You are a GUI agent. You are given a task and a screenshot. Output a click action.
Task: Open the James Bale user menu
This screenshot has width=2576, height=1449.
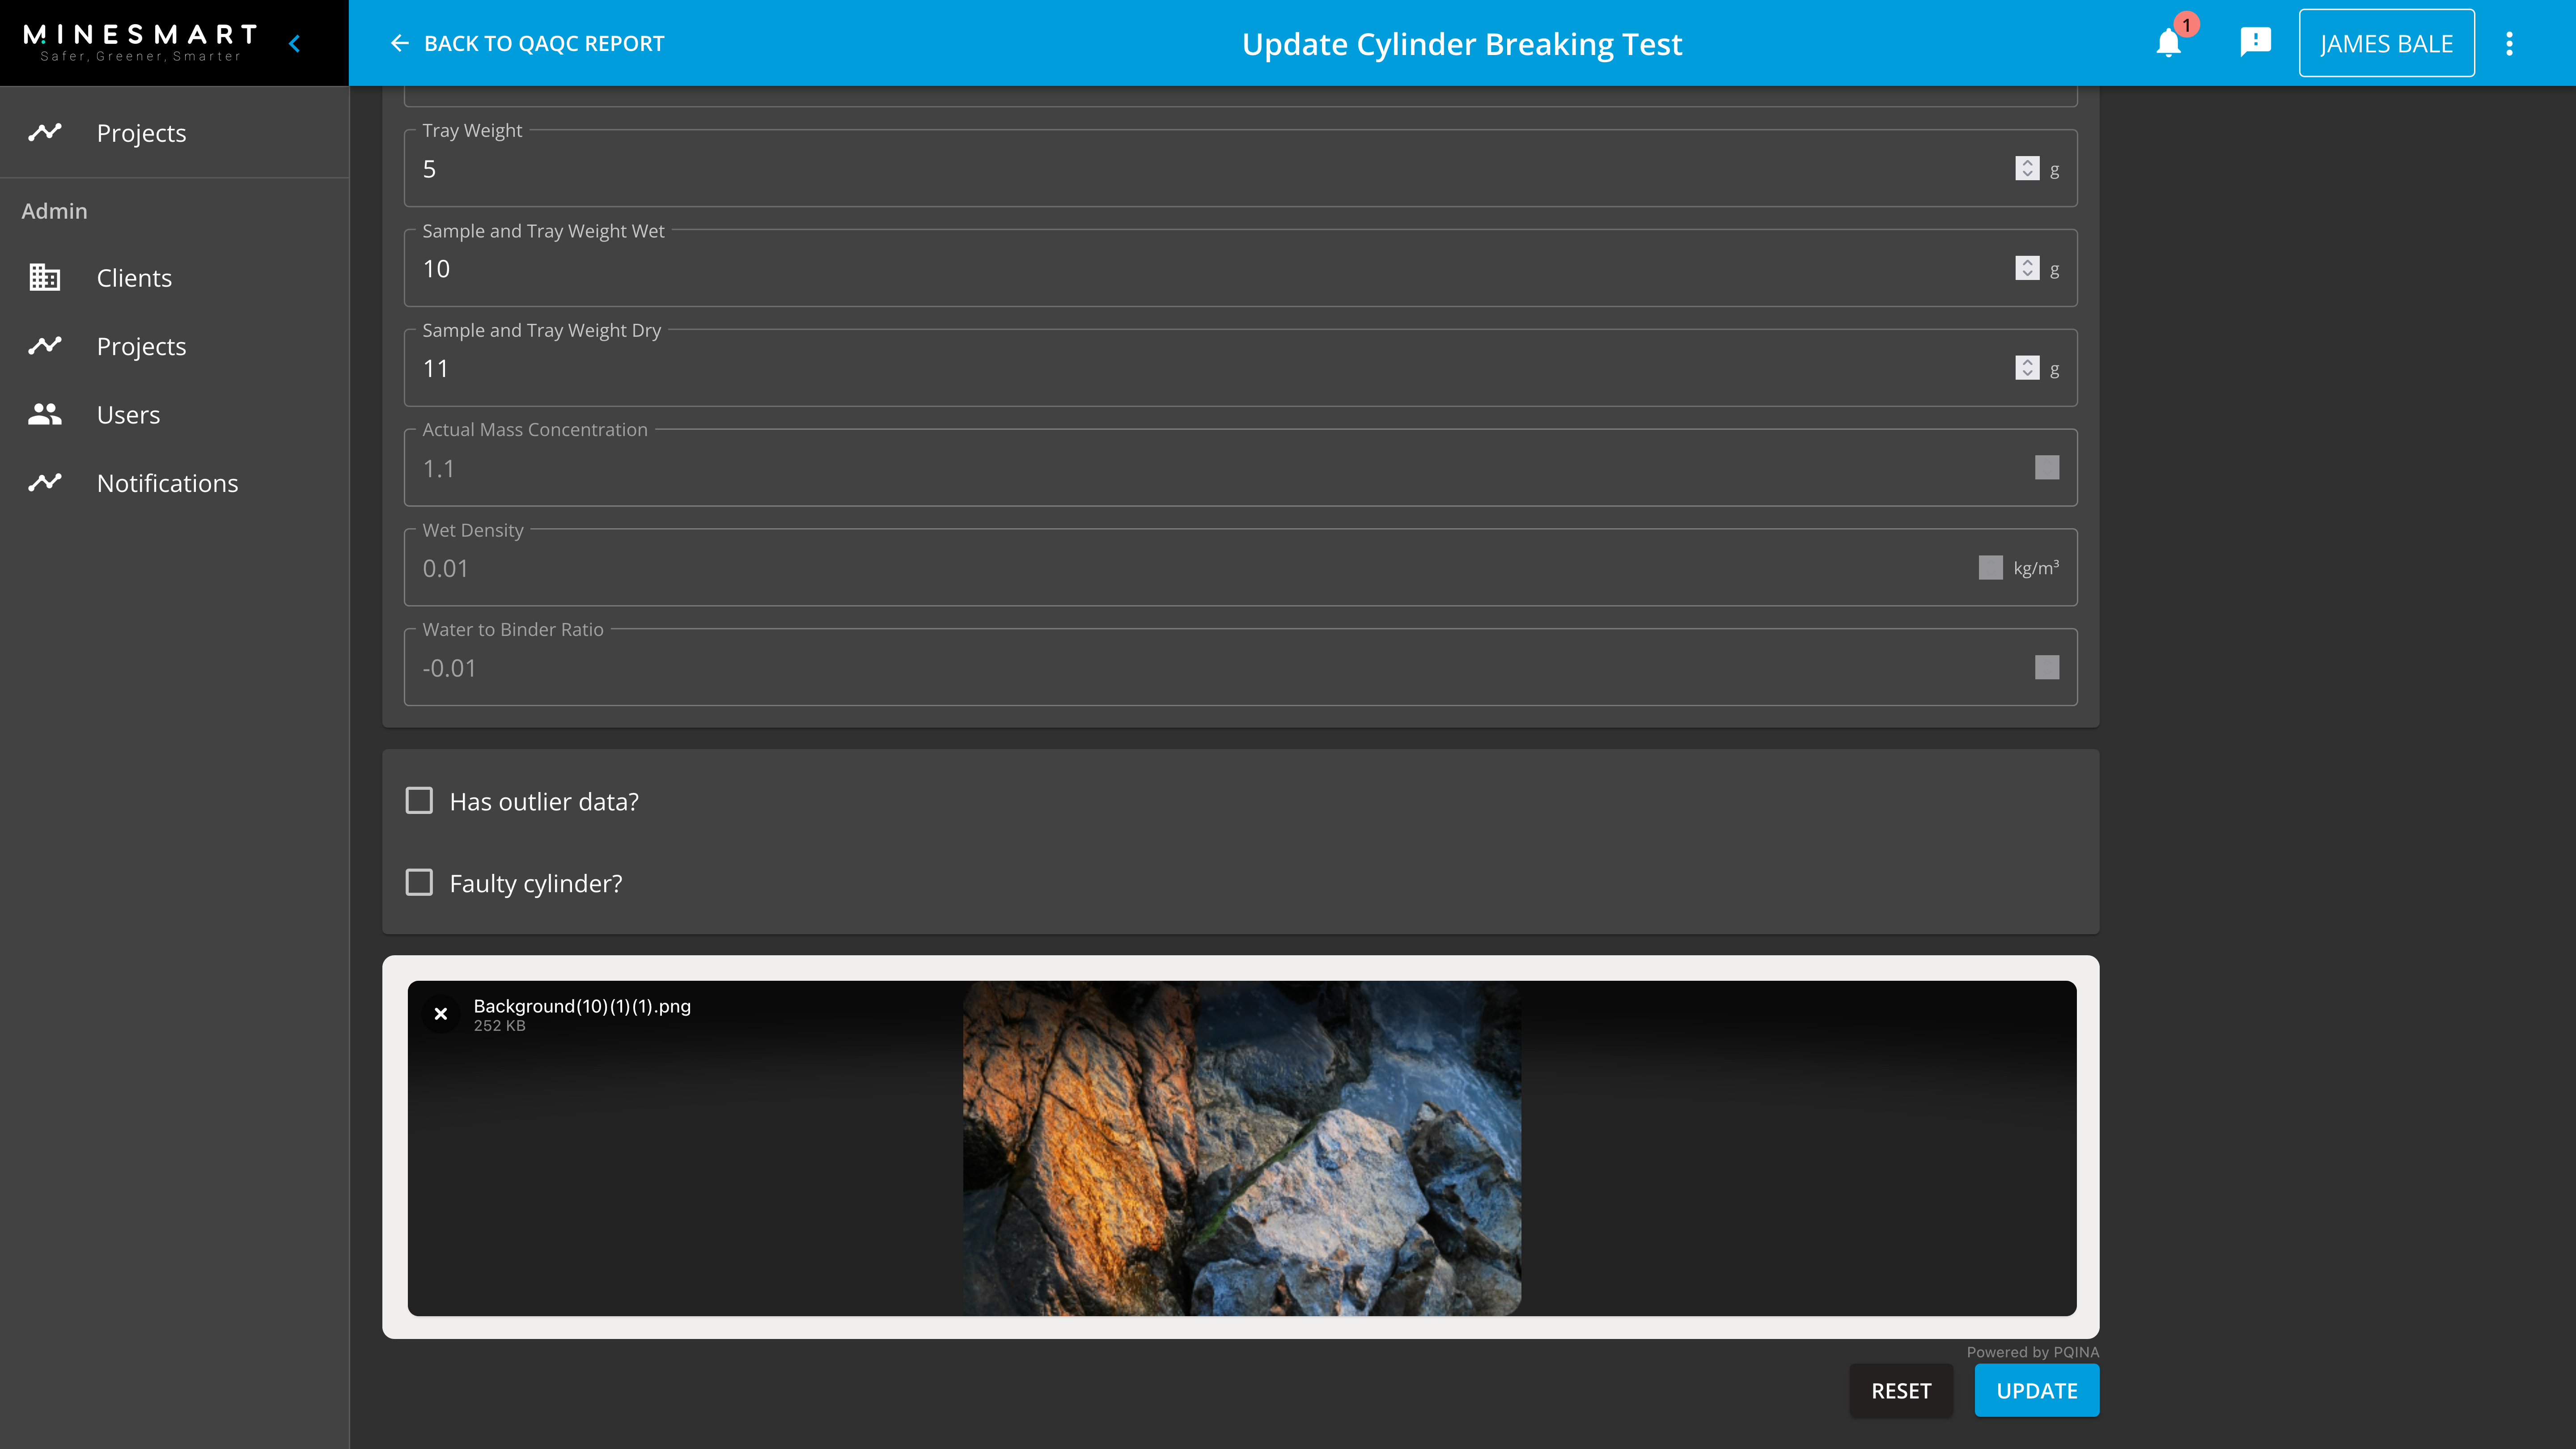[2386, 43]
